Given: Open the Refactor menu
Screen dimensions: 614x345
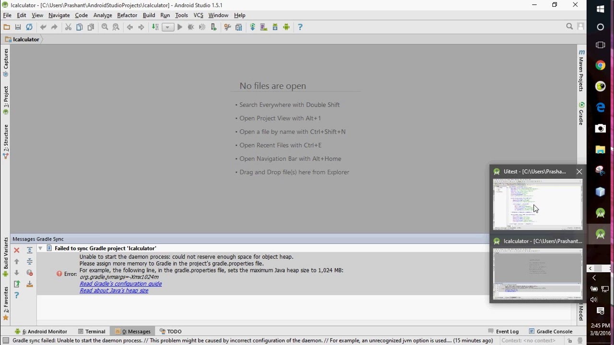Looking at the screenshot, I should pos(127,15).
